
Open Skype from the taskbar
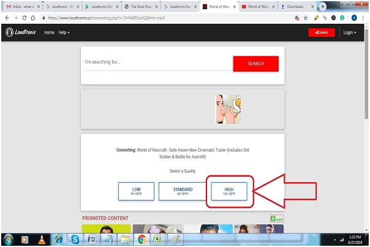[x=75, y=240]
